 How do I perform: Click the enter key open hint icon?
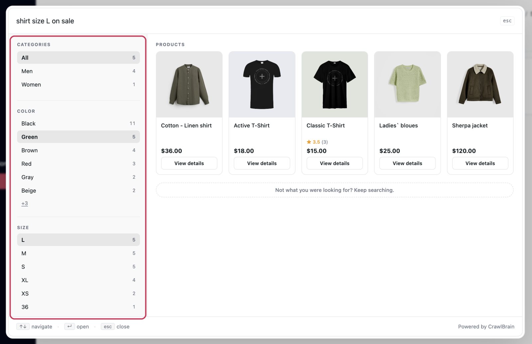[x=69, y=327]
